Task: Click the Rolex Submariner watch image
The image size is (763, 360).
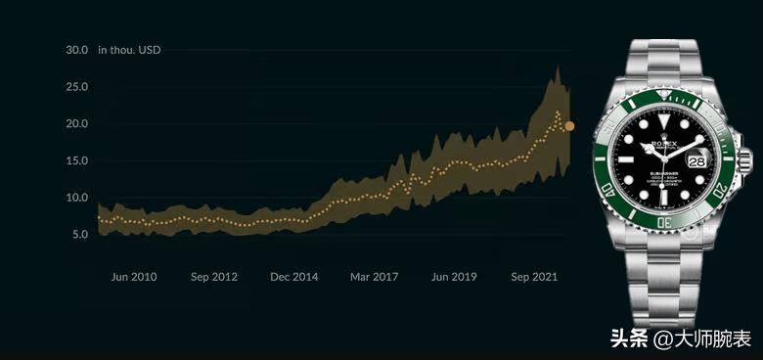Action: click(672, 183)
